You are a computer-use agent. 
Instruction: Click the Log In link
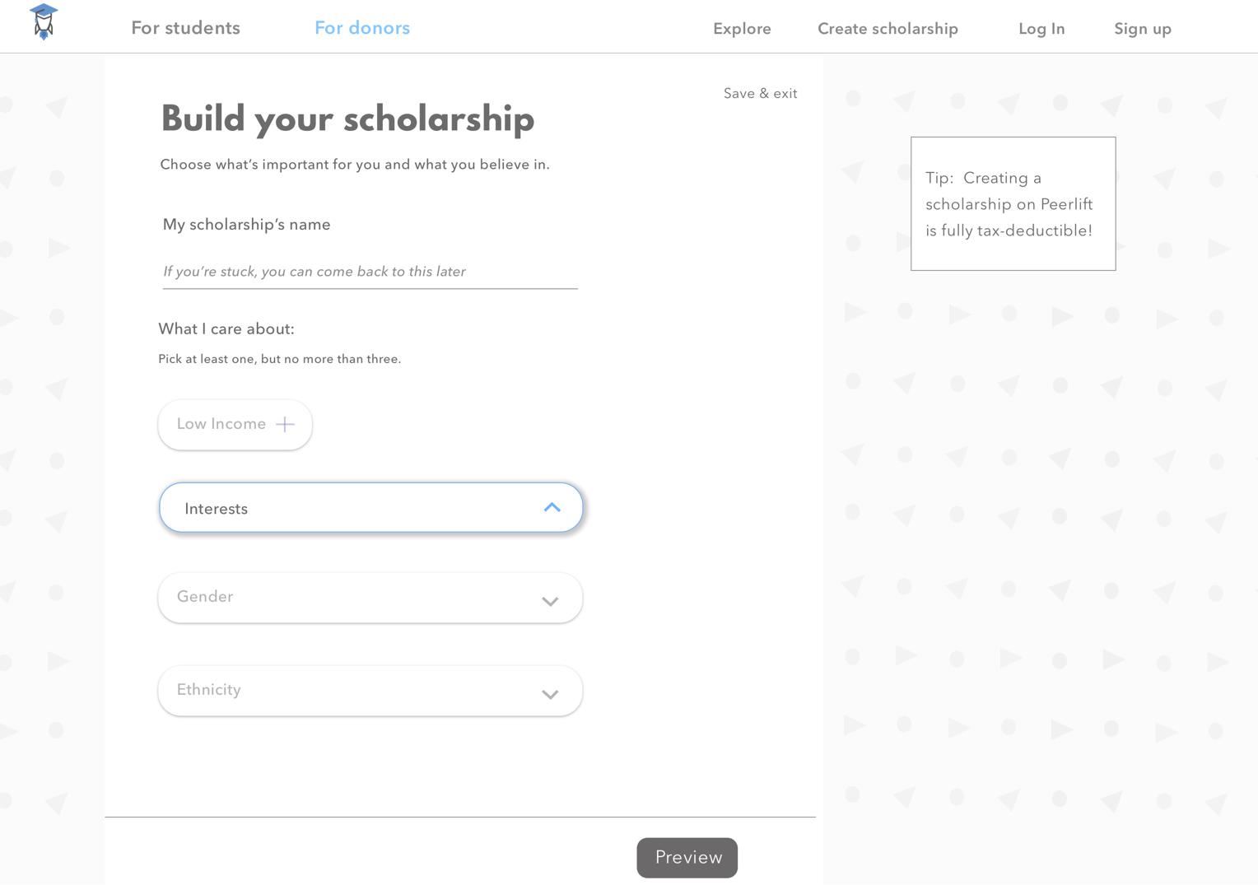coord(1041,28)
